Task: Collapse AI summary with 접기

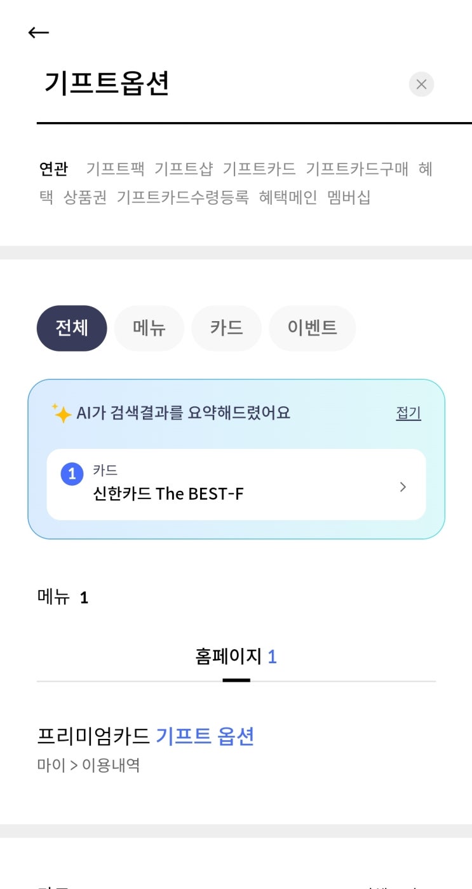Action: point(408,413)
